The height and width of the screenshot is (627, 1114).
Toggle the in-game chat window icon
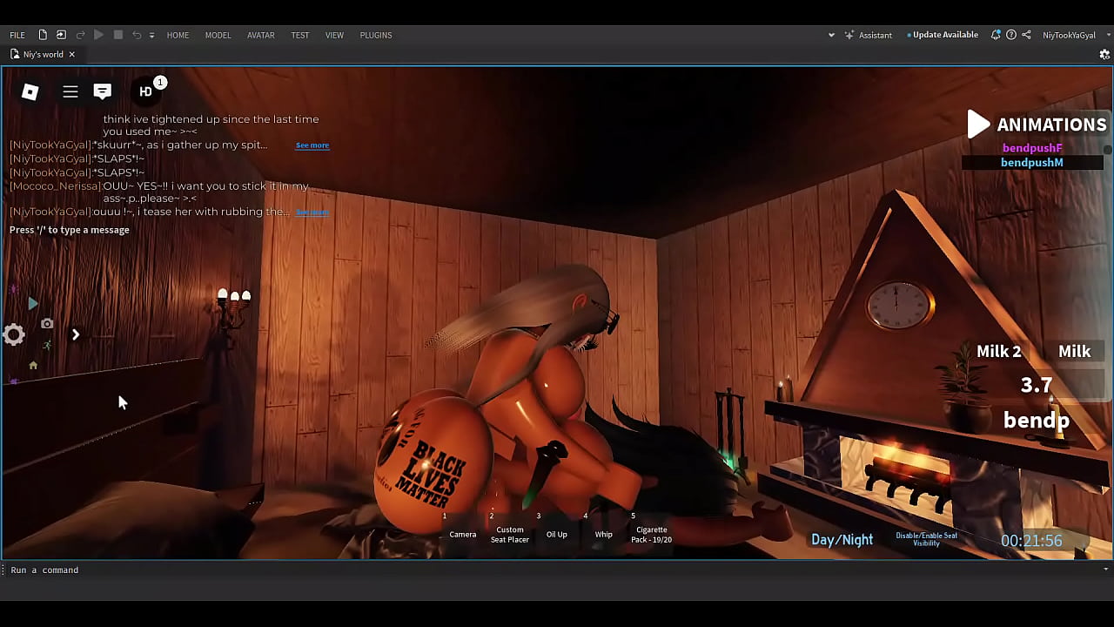[103, 91]
